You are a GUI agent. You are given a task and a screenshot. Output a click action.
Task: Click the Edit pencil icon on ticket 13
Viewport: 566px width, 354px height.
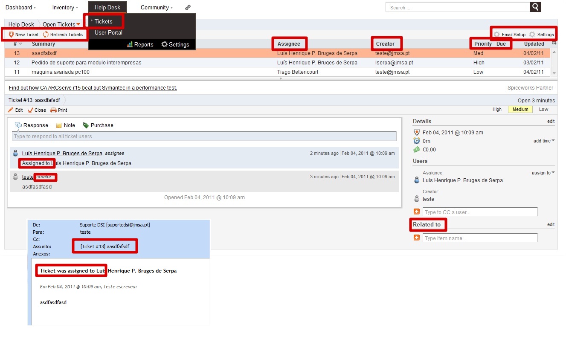click(x=10, y=110)
